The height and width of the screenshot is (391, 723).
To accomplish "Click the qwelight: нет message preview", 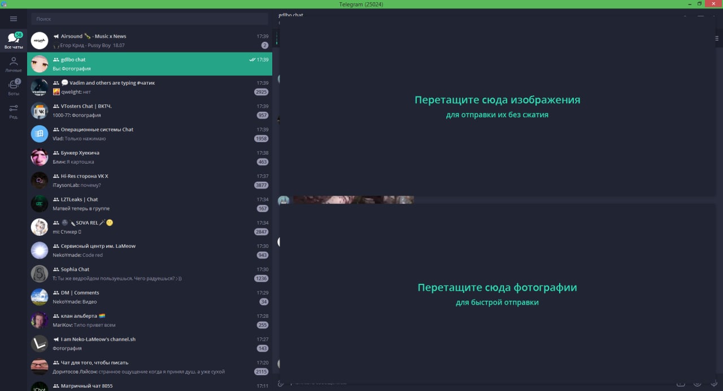I will point(76,92).
